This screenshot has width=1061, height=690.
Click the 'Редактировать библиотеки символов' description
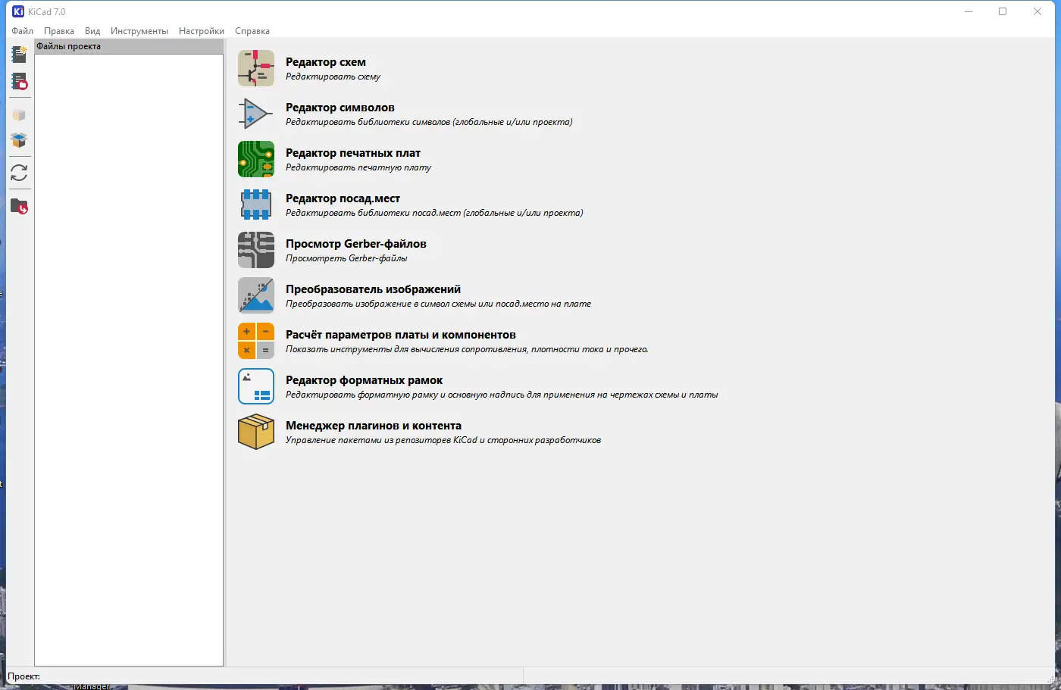click(x=429, y=122)
